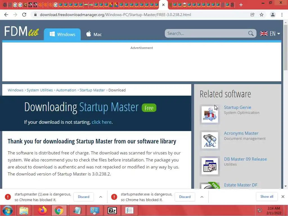This screenshot has width=288, height=216.
Task: Open File Explorer from the taskbar
Action: (x=24, y=210)
